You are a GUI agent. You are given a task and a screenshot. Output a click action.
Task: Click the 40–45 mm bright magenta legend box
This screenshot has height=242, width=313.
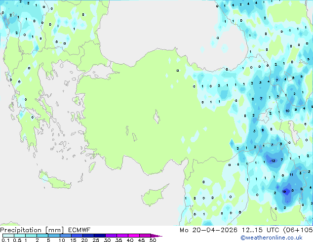pyautogui.click(x=134, y=236)
